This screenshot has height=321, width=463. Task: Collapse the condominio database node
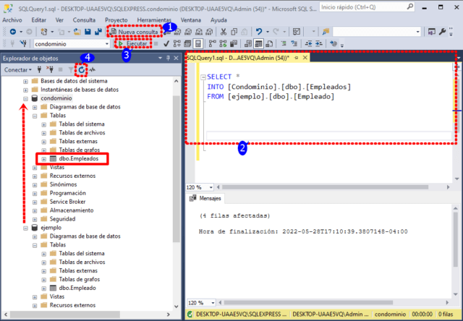pos(26,98)
